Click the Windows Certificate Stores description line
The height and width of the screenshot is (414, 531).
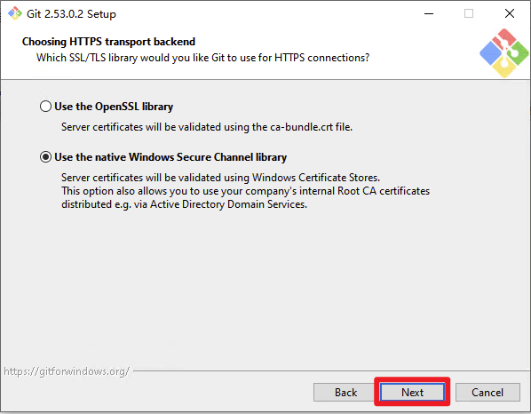click(x=221, y=178)
